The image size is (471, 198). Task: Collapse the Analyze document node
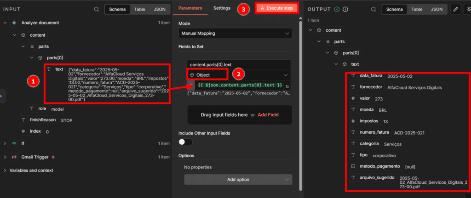pos(5,23)
